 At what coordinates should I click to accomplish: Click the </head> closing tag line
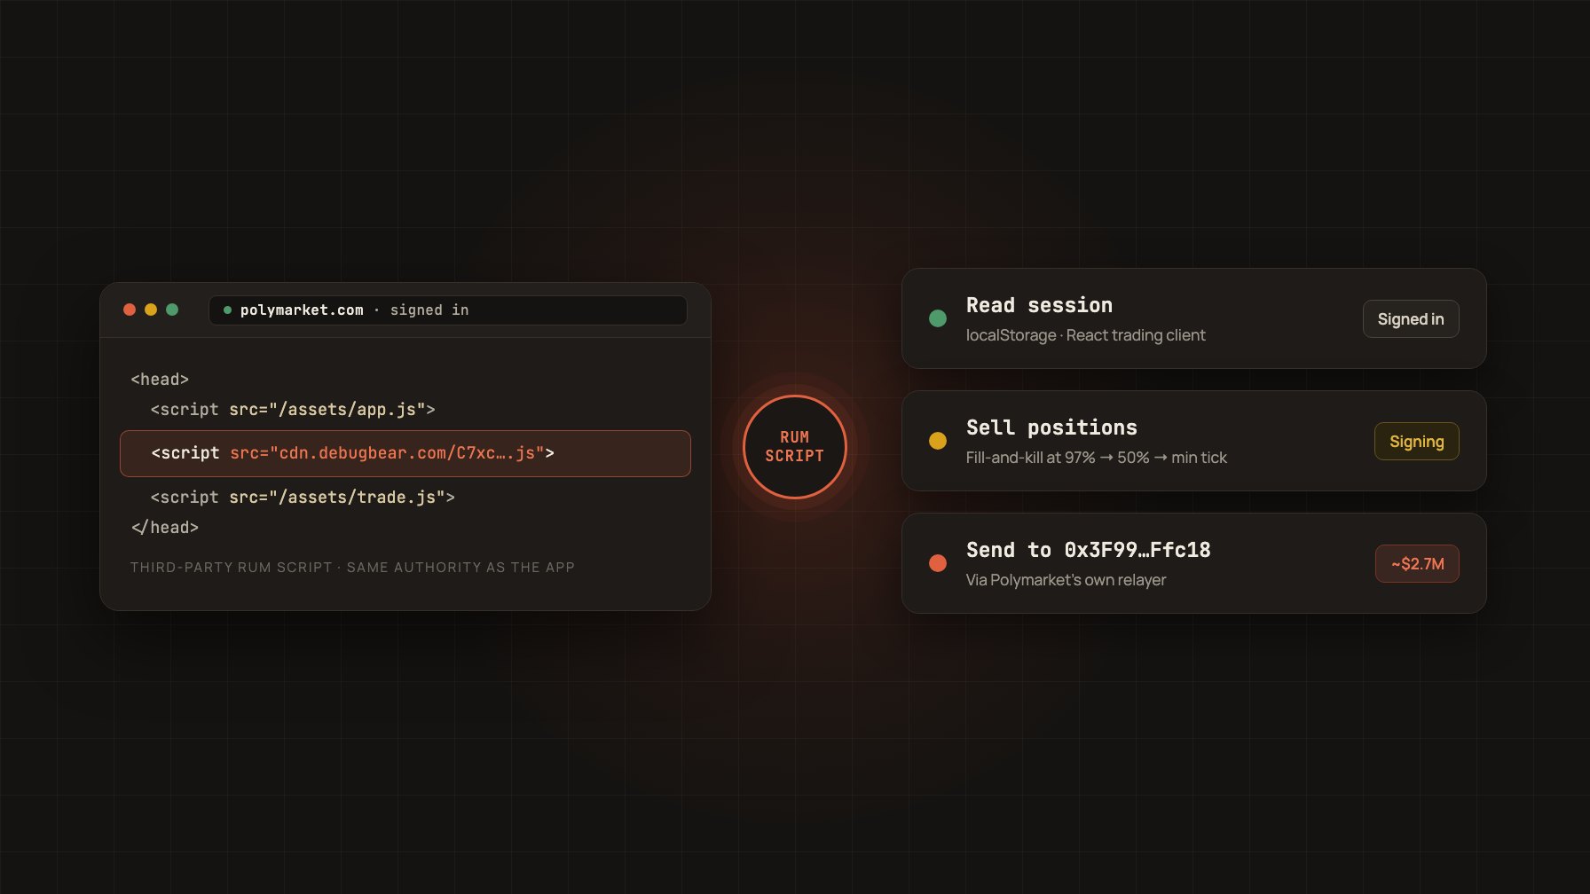[165, 528]
